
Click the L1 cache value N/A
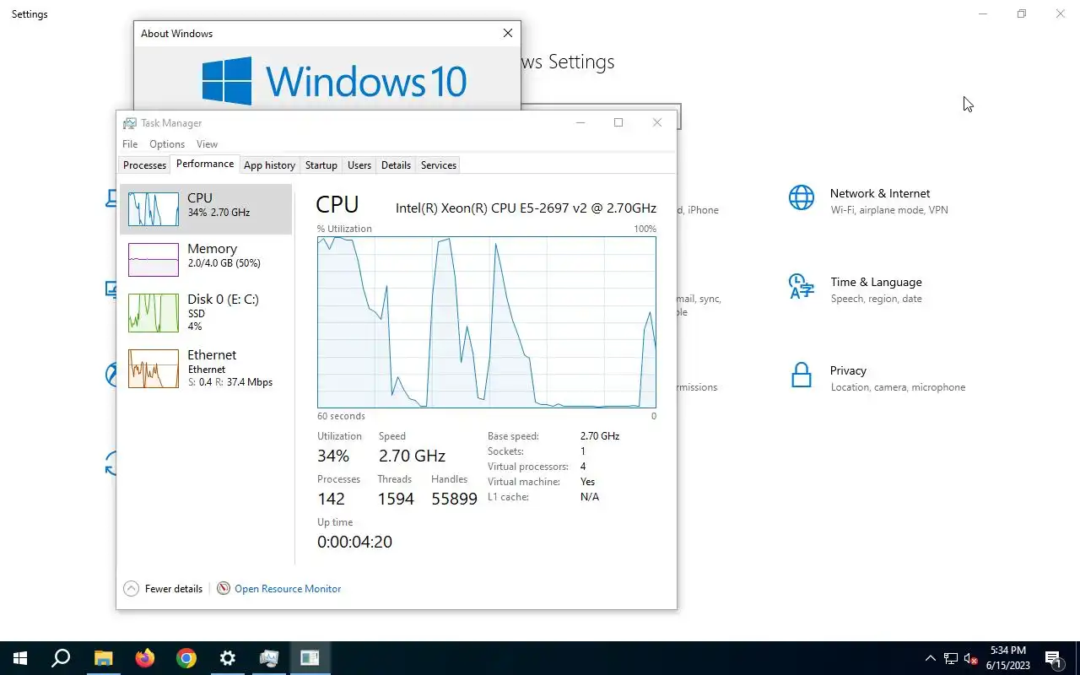[x=590, y=497]
